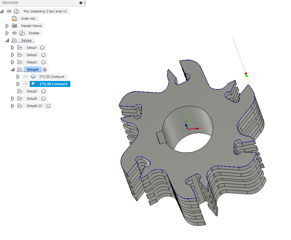Viewport: 291px width, 240px height.
Task: Select the Setup6 label
Action: coord(32,98)
